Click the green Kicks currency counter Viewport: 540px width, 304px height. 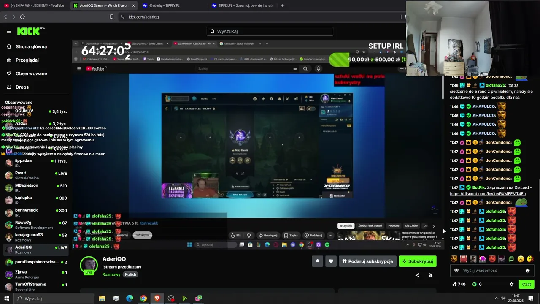coord(477,284)
